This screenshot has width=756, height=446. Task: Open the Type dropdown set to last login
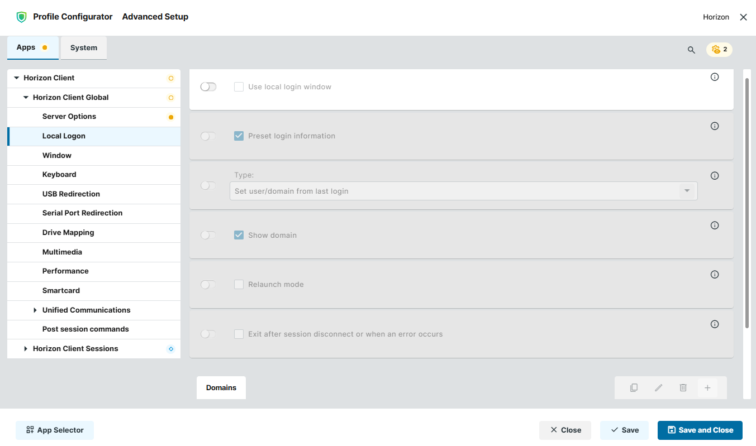pyautogui.click(x=464, y=191)
